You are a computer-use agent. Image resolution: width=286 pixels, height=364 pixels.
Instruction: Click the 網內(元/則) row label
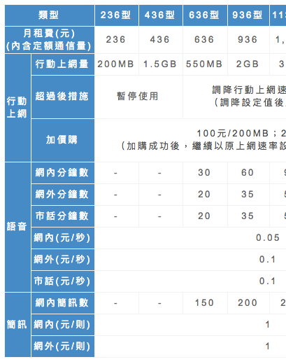(x=63, y=325)
